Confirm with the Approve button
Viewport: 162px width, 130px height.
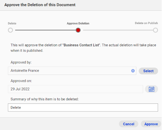[x=151, y=124]
